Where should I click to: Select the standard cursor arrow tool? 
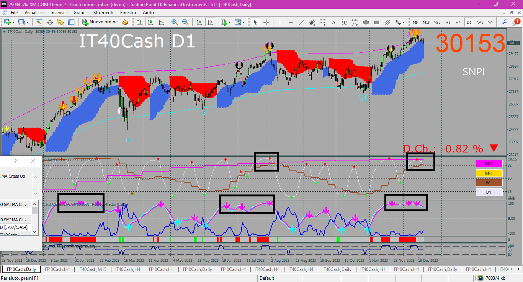[x=255, y=22]
